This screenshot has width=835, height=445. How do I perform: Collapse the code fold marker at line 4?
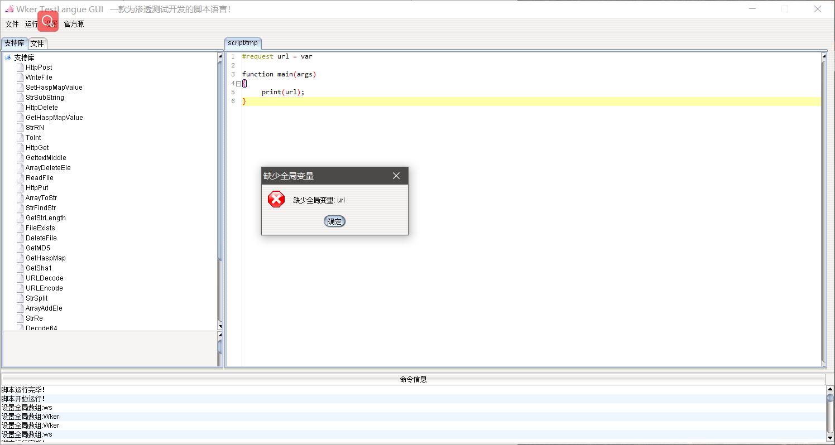[238, 84]
